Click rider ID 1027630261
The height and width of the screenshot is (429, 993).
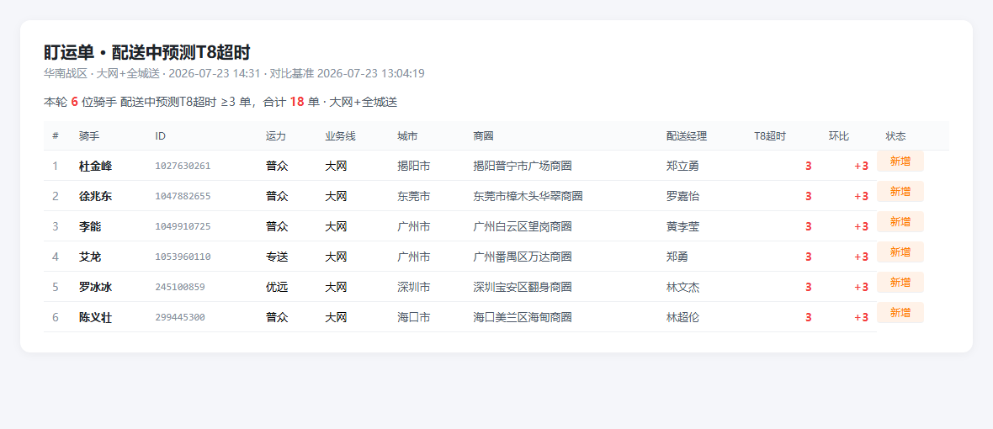tap(183, 167)
